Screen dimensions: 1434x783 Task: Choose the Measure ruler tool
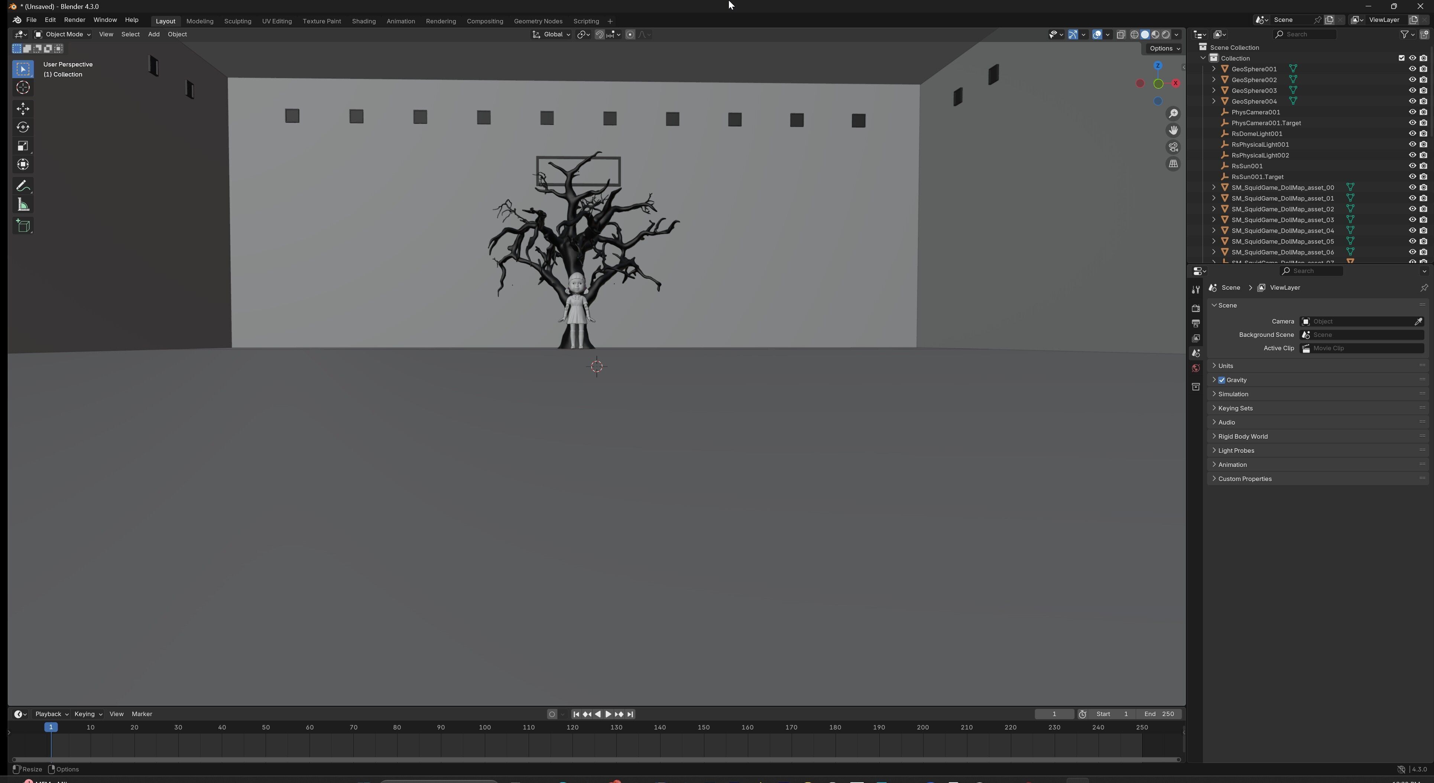click(x=23, y=205)
